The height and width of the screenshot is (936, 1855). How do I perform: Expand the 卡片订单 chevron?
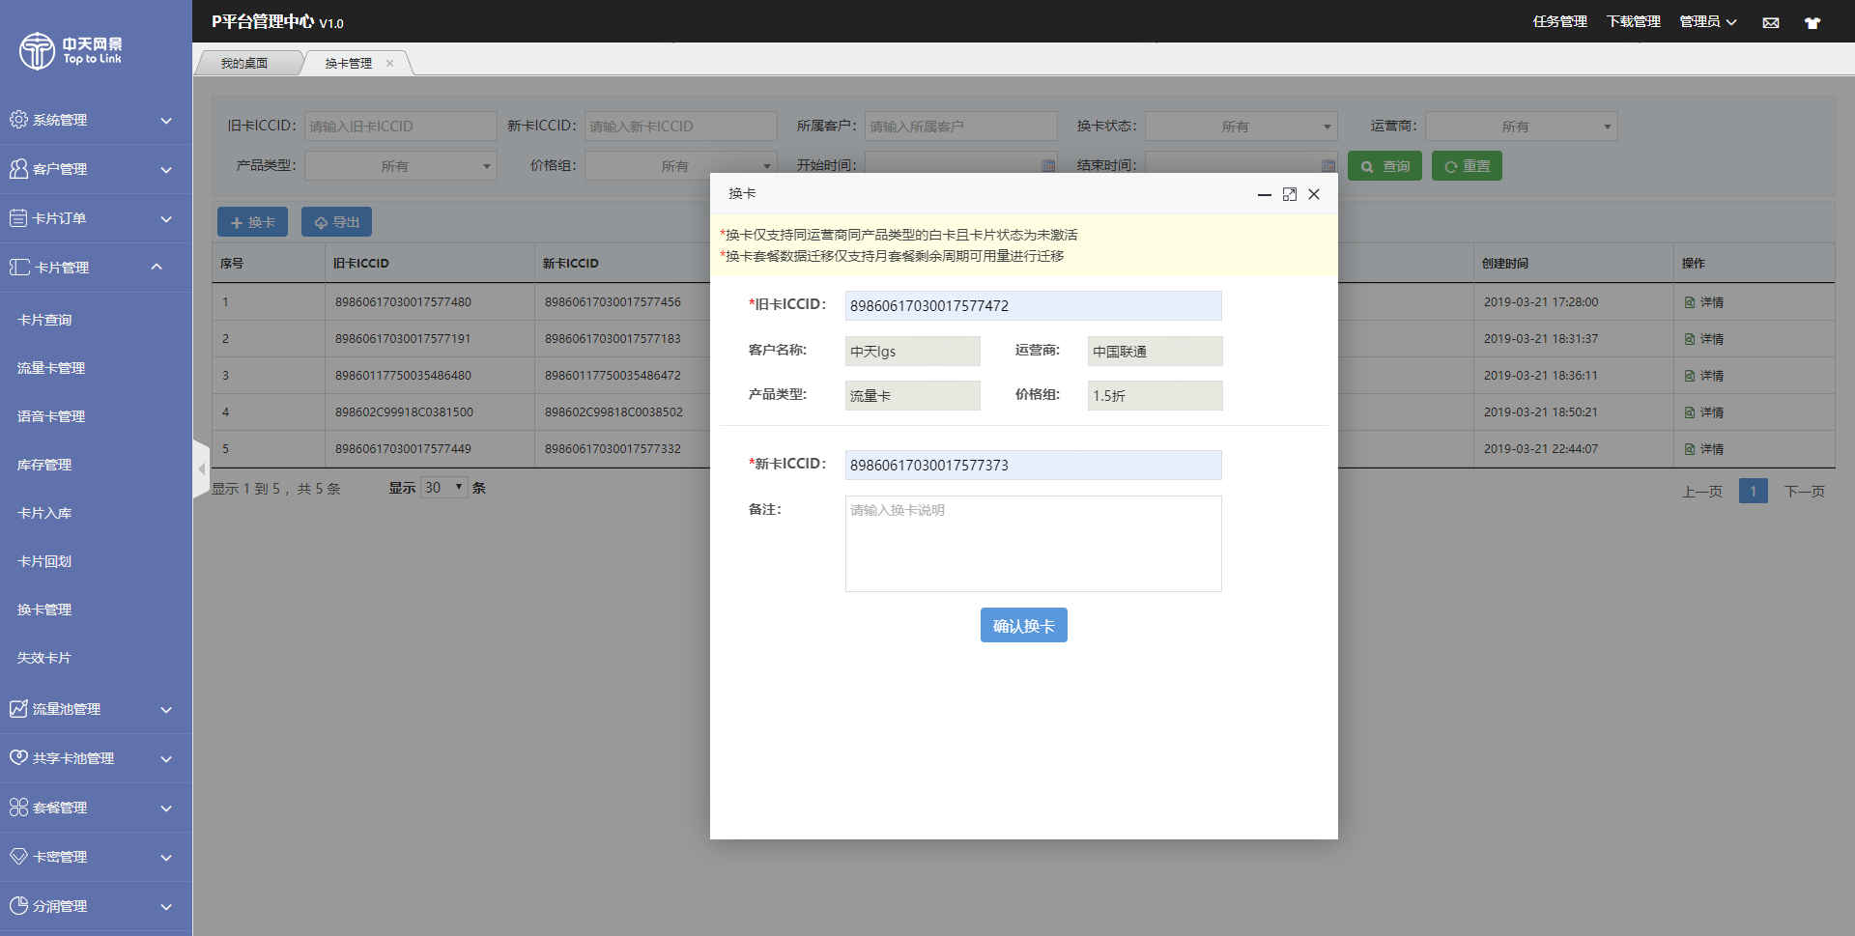(166, 219)
